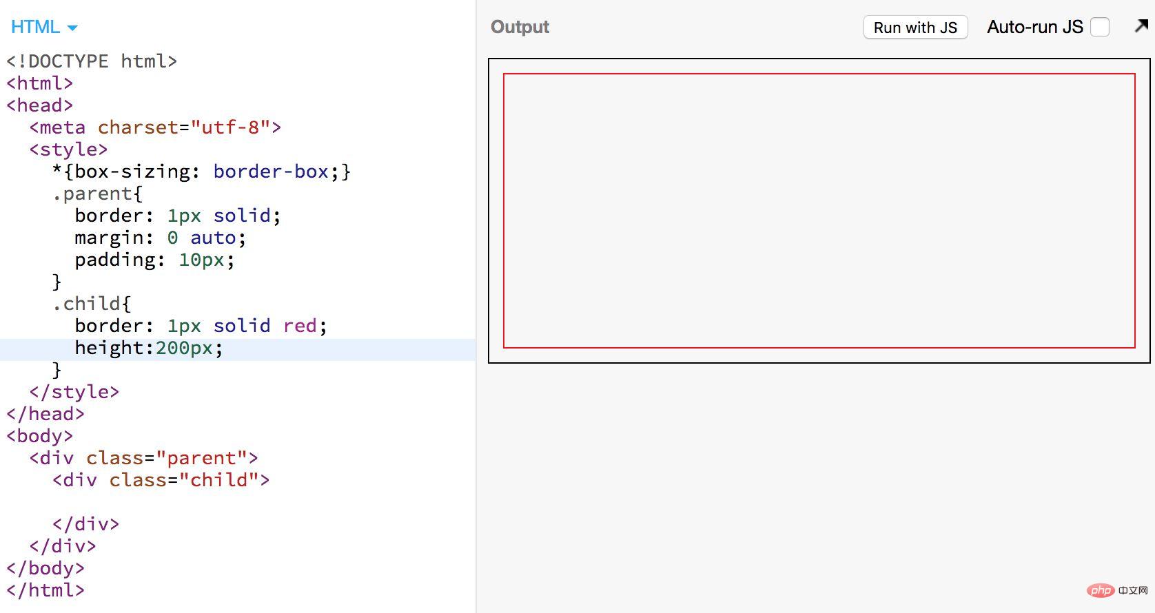Viewport: 1155px width, 613px height.
Task: Enable the Auto-run JS checkbox
Action: (x=1100, y=28)
